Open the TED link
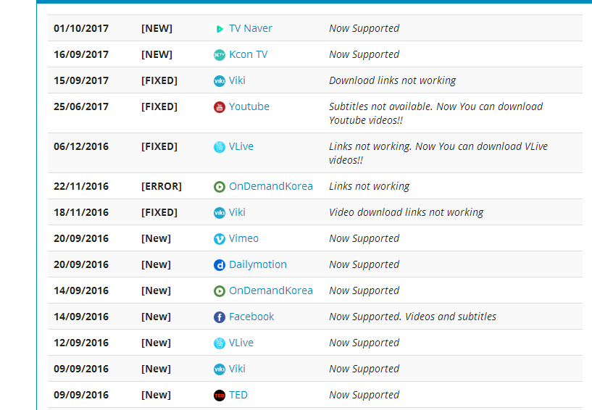The height and width of the screenshot is (410, 592). [238, 395]
